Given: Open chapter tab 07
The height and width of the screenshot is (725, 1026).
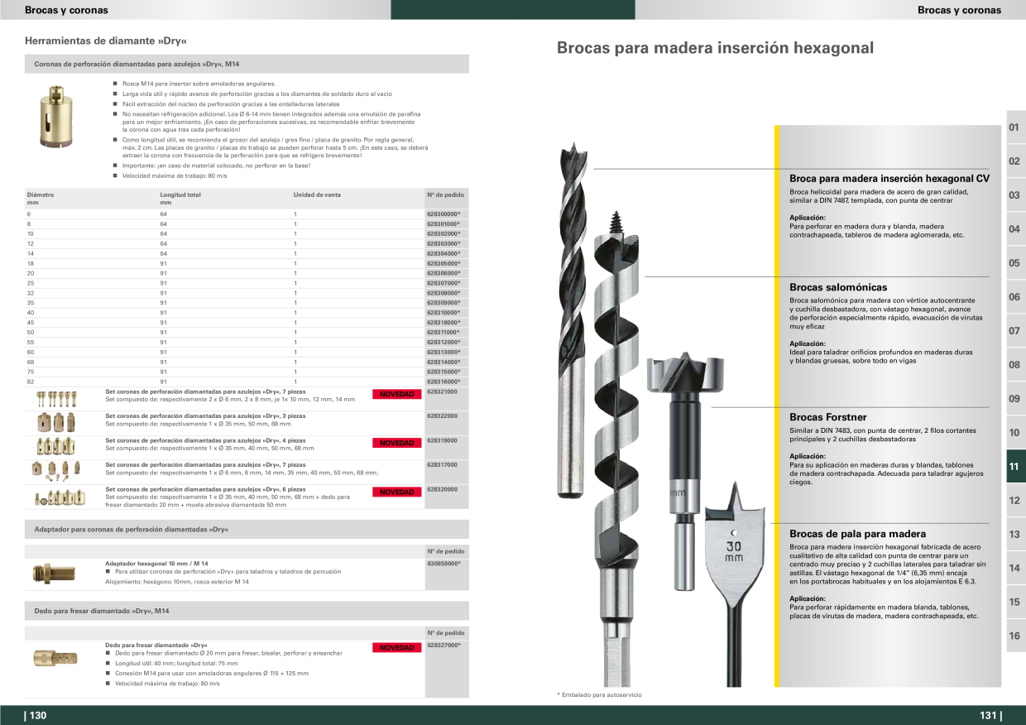Looking at the screenshot, I should (x=1015, y=331).
